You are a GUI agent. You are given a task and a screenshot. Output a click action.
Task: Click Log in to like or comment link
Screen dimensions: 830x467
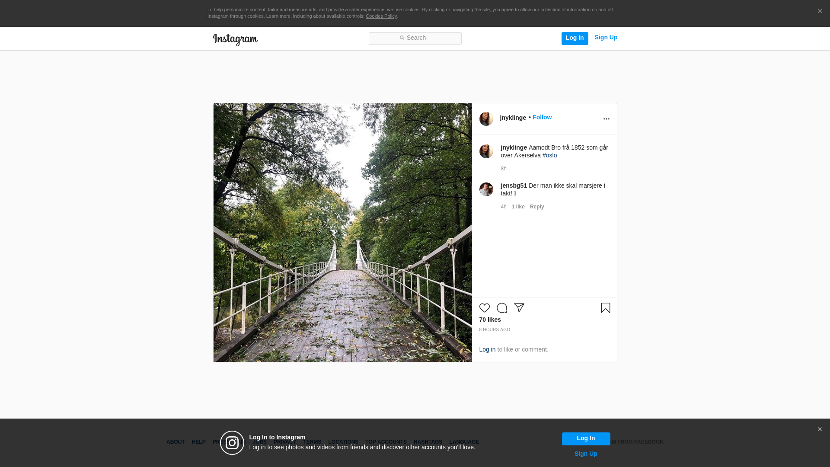pos(487,349)
